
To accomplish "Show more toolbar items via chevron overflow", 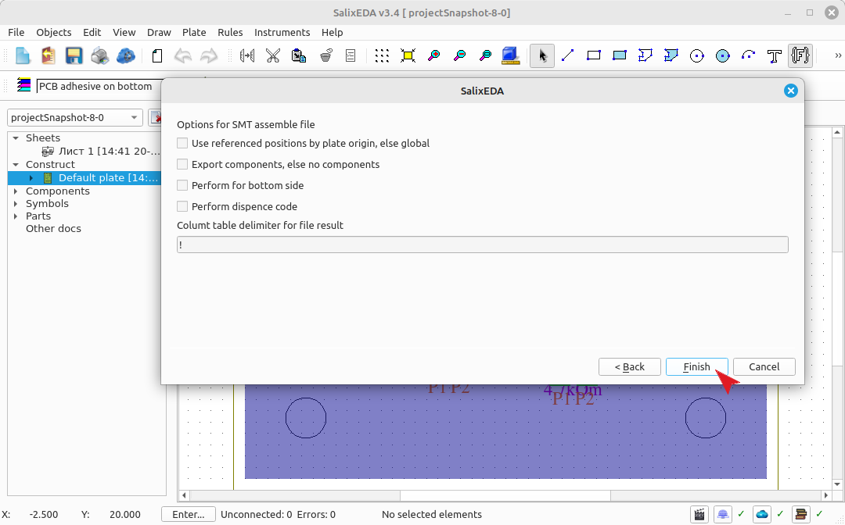I will coord(837,55).
